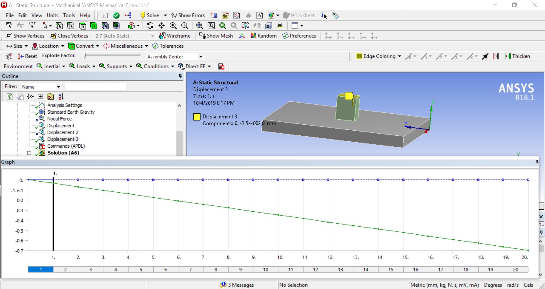Expand the Loads menu

point(82,66)
